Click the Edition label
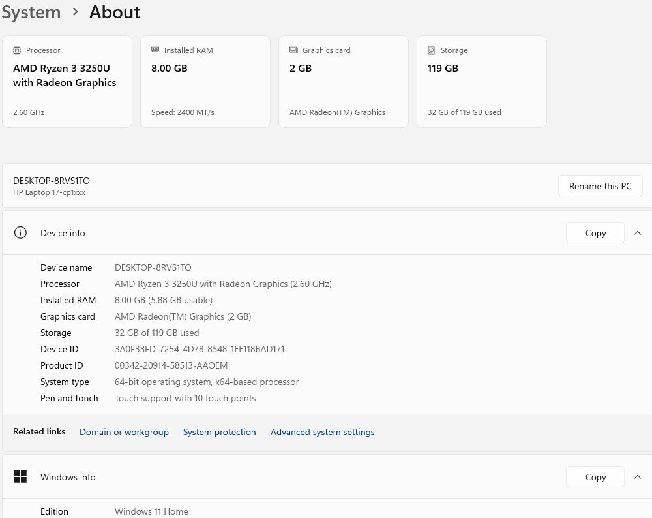The image size is (652, 518). point(54,511)
